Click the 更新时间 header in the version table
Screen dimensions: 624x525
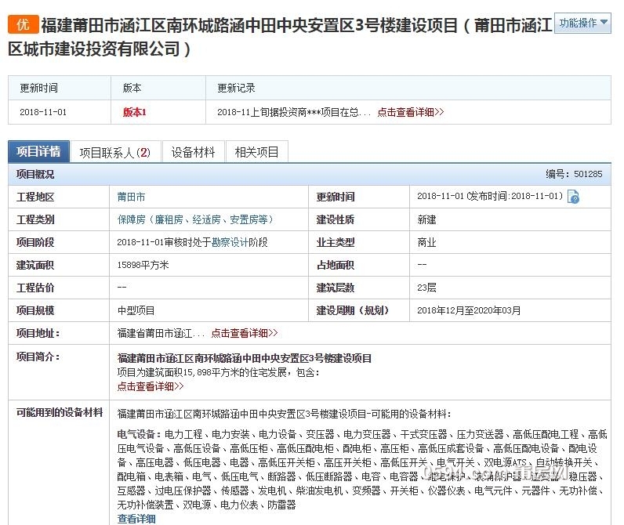coord(39,88)
